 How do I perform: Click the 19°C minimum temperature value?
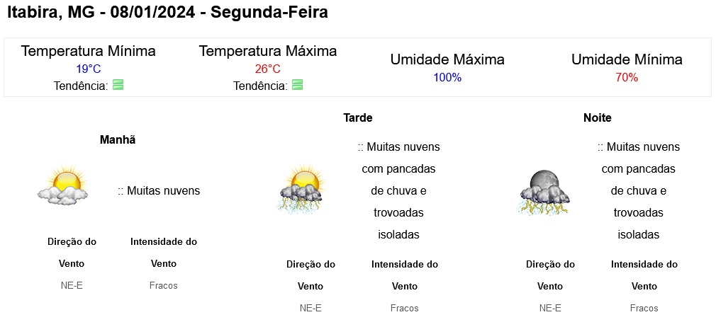point(89,69)
